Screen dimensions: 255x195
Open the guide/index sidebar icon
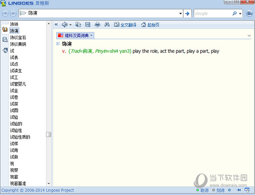(x=5, y=40)
